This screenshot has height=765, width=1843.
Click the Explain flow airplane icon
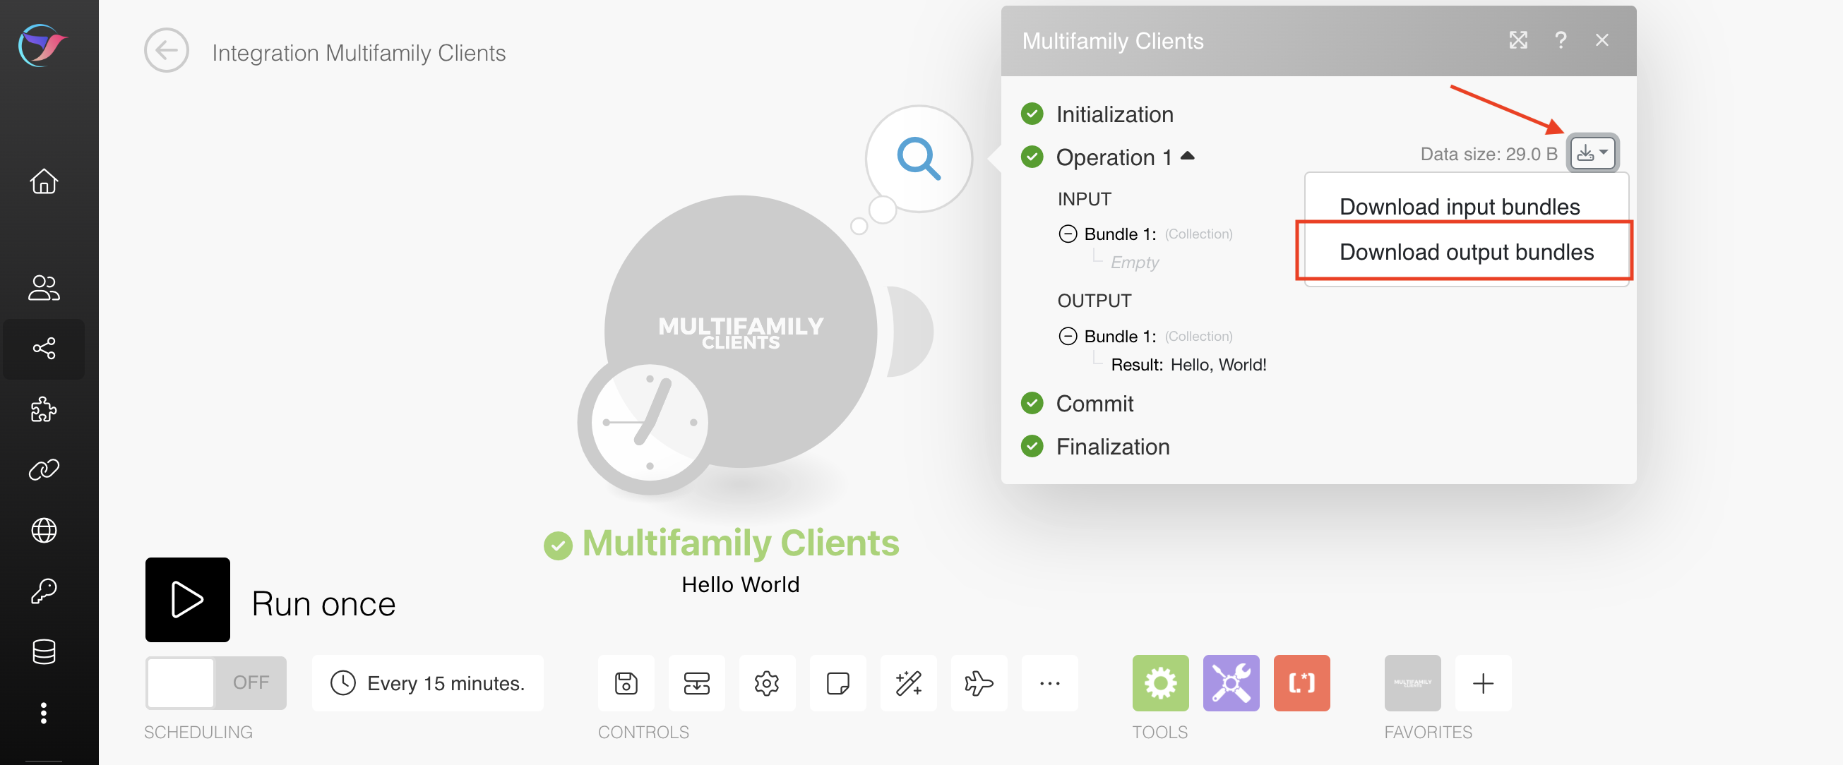click(978, 682)
